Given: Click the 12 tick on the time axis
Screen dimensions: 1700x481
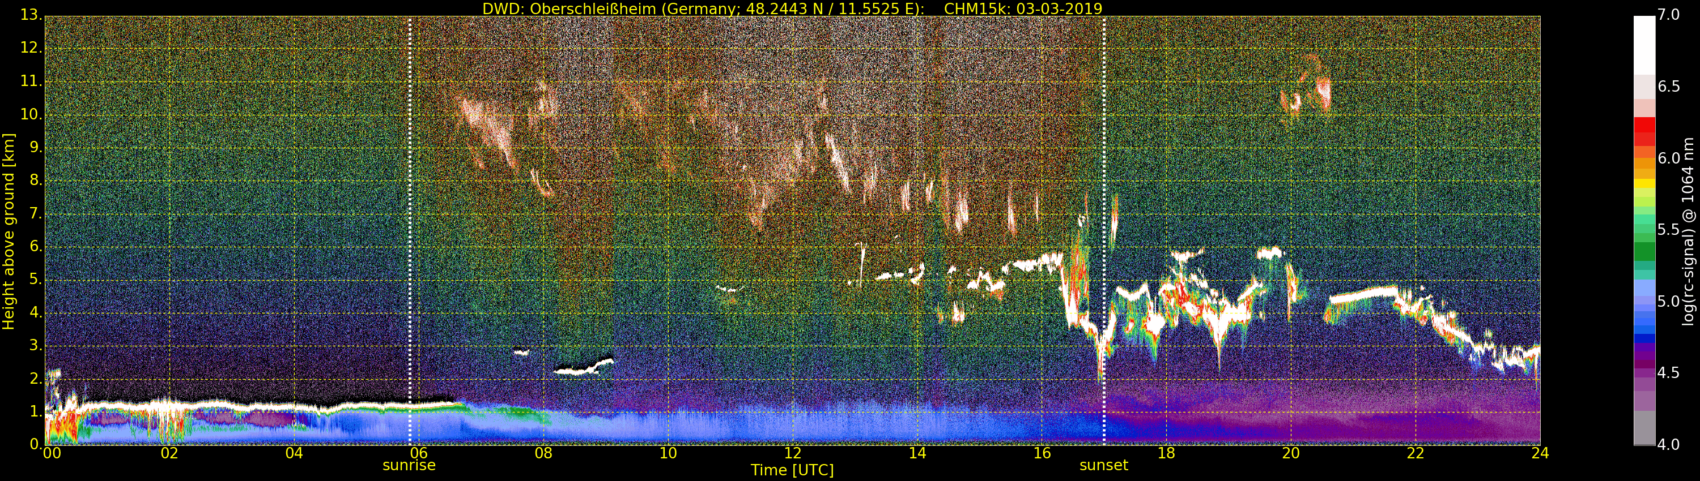Looking at the screenshot, I should [x=793, y=453].
